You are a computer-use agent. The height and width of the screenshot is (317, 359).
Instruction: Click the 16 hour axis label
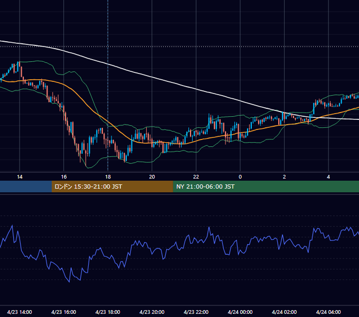(64, 177)
